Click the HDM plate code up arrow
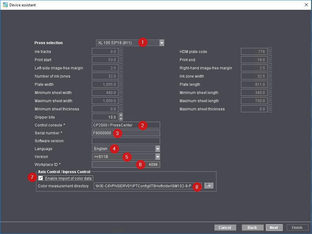 click(270, 50)
